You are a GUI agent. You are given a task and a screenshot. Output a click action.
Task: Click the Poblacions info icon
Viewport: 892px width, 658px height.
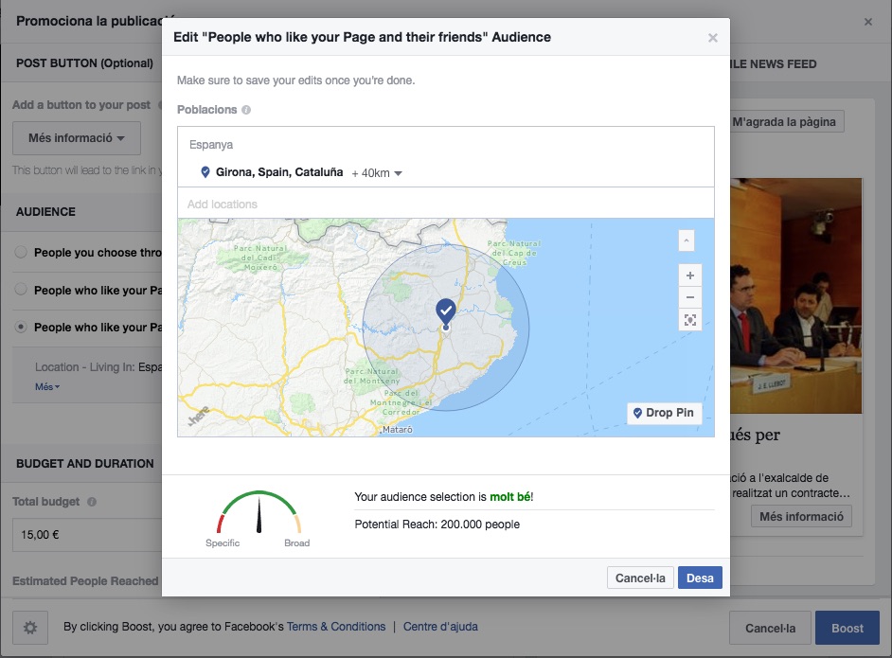246,110
